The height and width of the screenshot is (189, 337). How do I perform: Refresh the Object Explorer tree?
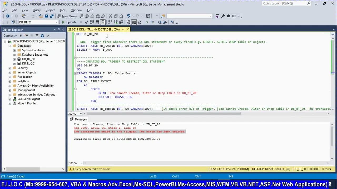point(42,35)
